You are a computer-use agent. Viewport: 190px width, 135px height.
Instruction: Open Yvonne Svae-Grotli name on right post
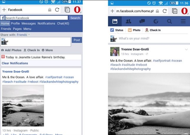[x=135, y=49]
